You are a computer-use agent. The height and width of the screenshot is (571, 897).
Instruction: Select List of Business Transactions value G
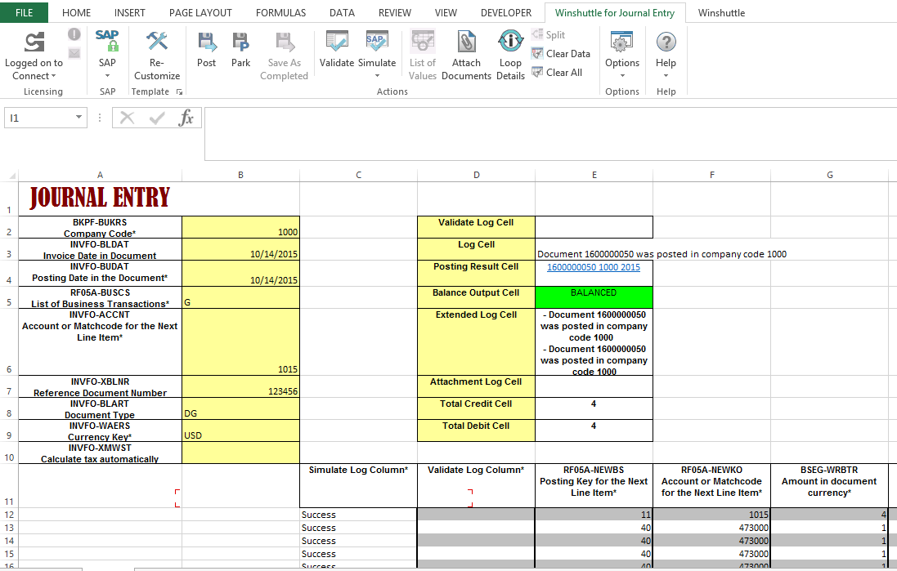click(x=241, y=297)
